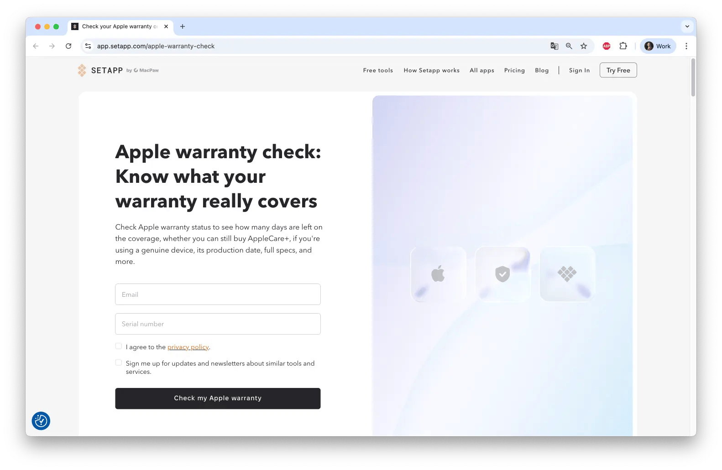
Task: Reload the page with the refresh icon
Action: [68, 46]
